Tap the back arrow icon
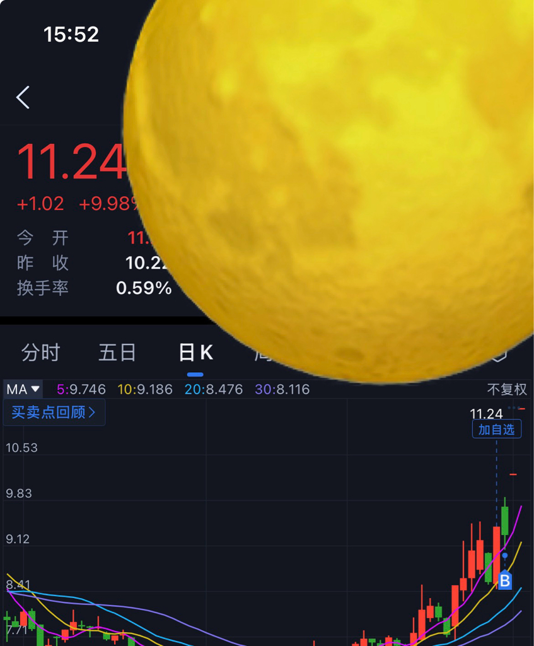This screenshot has width=534, height=646. 23,98
